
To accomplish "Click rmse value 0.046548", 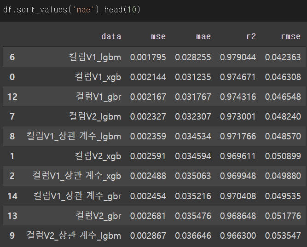I will coord(283,97).
